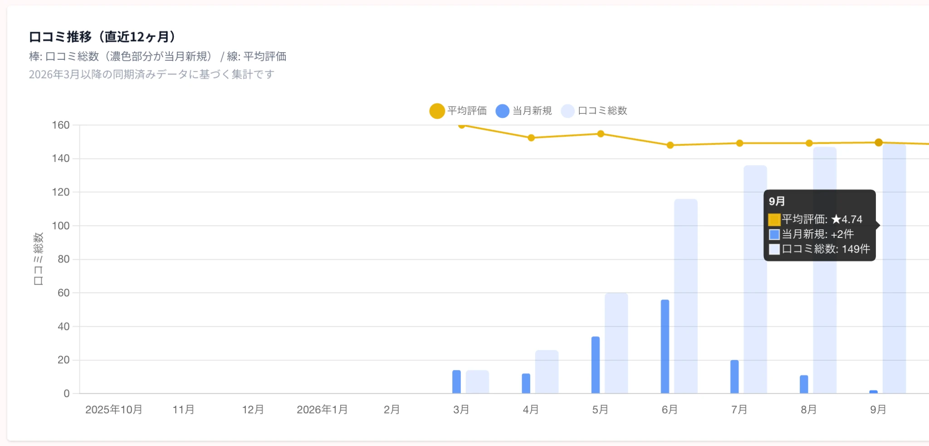Click the x-axis label 2025年10月

pos(114,410)
